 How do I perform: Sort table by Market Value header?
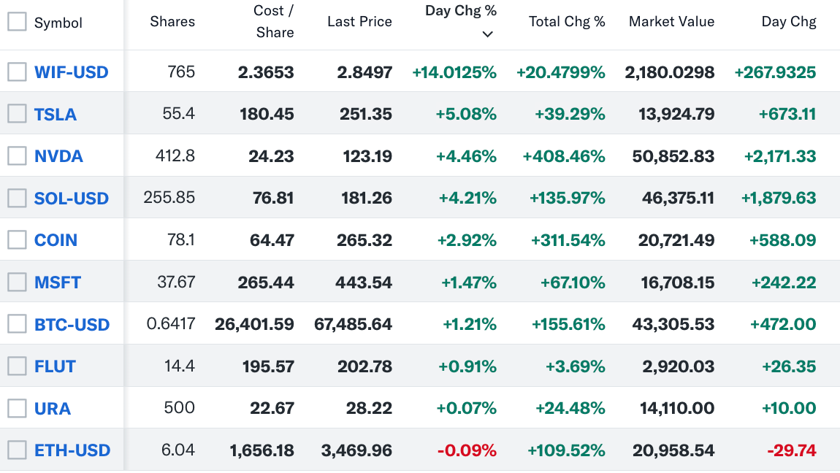click(x=671, y=22)
